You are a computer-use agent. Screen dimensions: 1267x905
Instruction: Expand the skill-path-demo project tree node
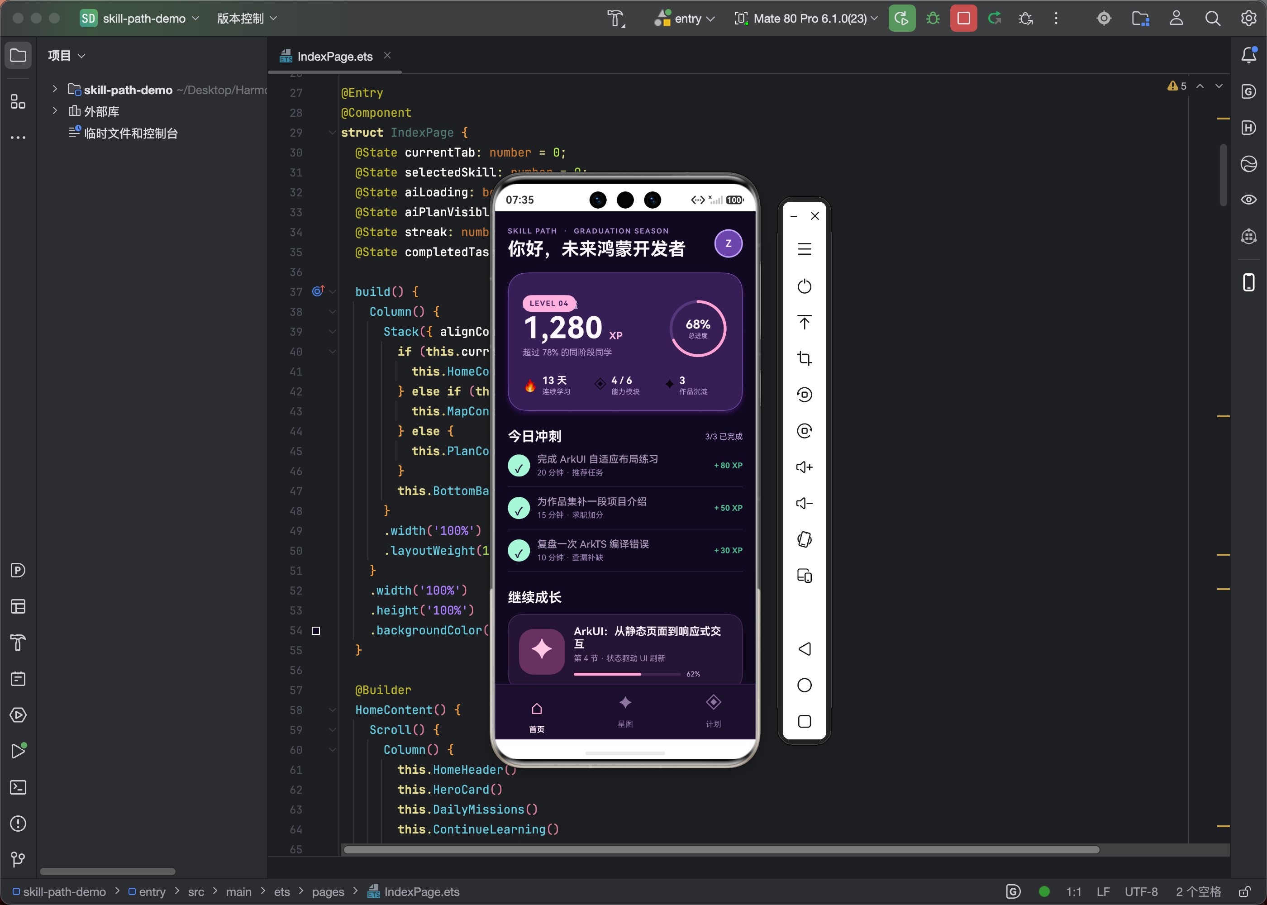(x=55, y=89)
